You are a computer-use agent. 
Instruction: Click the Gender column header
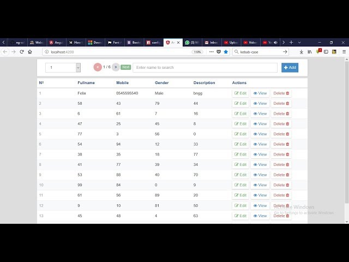pos(161,82)
